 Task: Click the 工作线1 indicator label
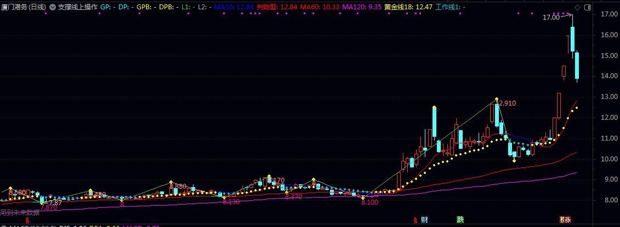450,7
